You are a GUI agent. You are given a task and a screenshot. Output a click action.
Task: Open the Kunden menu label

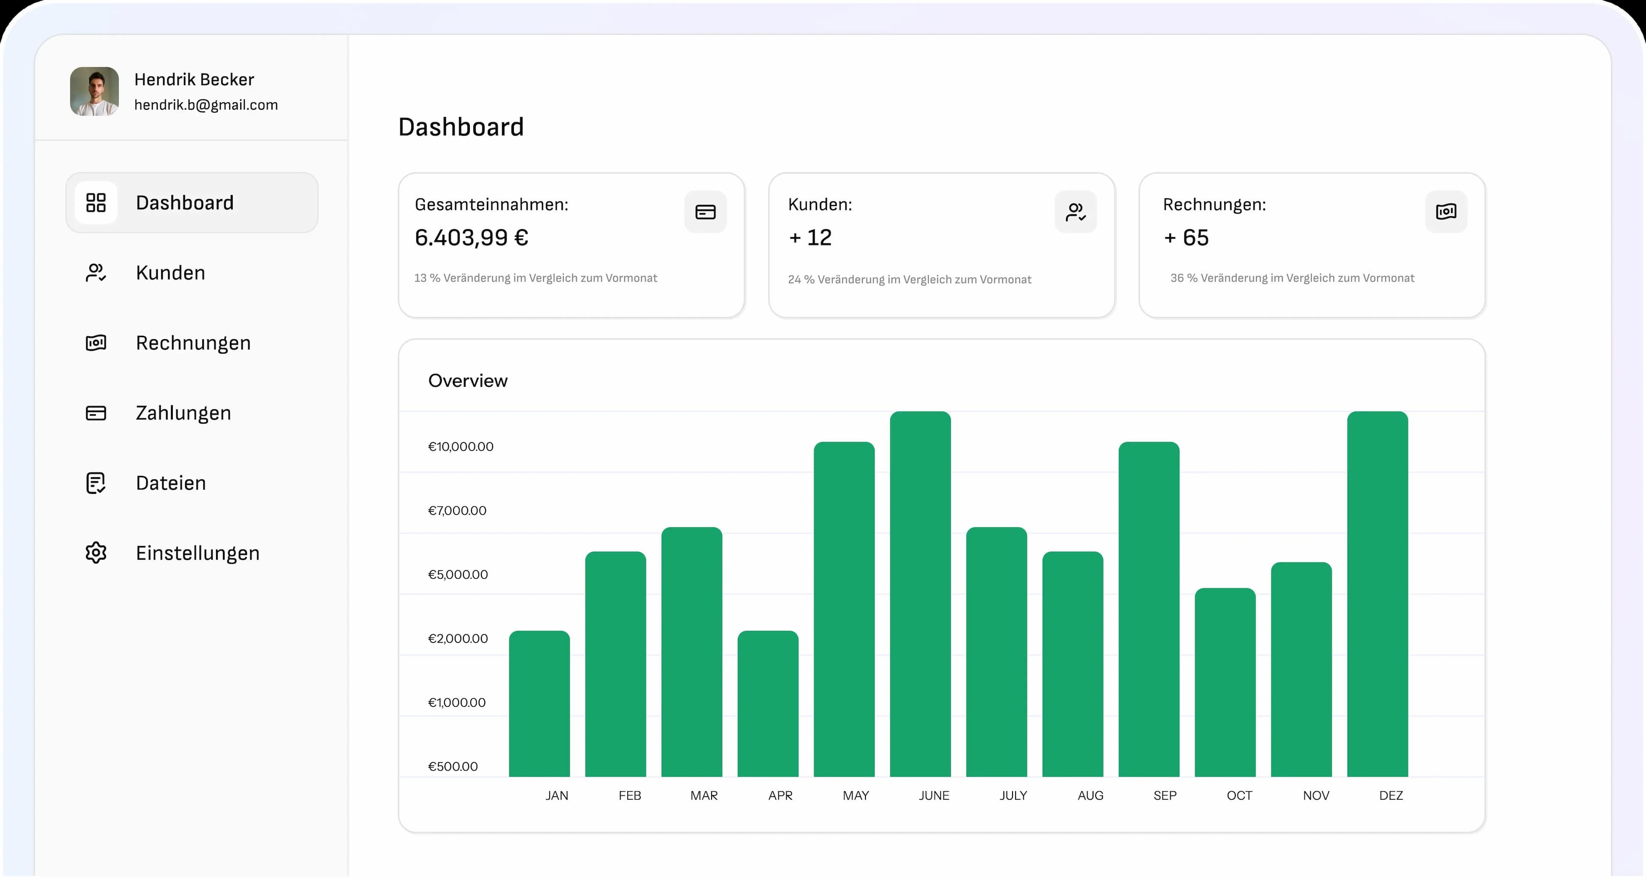[171, 272]
